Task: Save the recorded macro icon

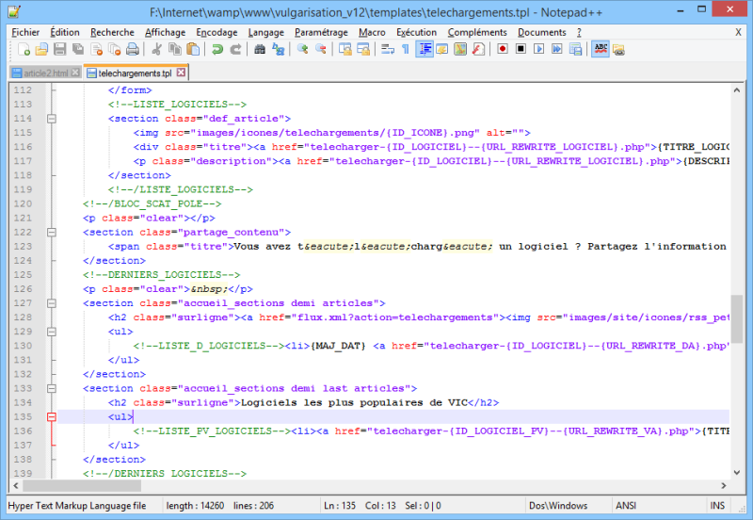Action: (x=575, y=49)
